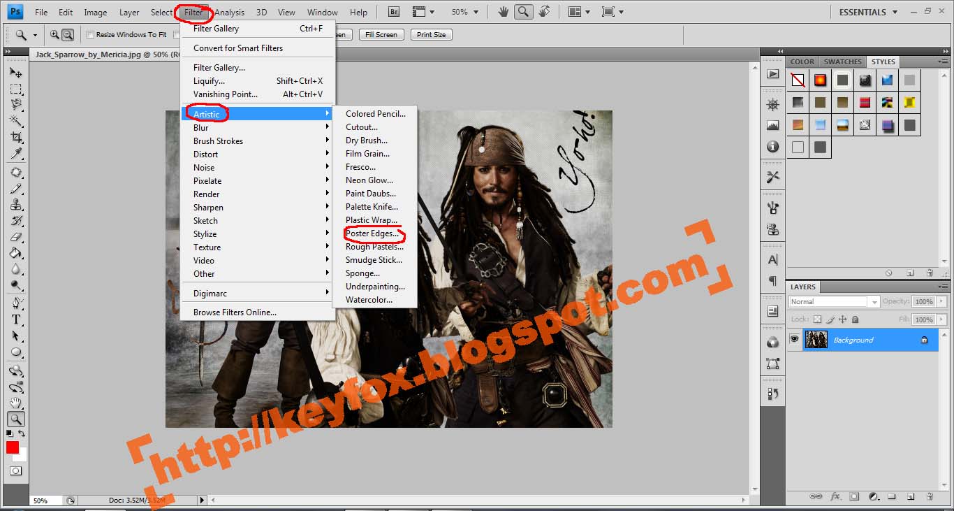Switch to zoom in mode in options bar
The height and width of the screenshot is (511, 954).
(x=54, y=34)
